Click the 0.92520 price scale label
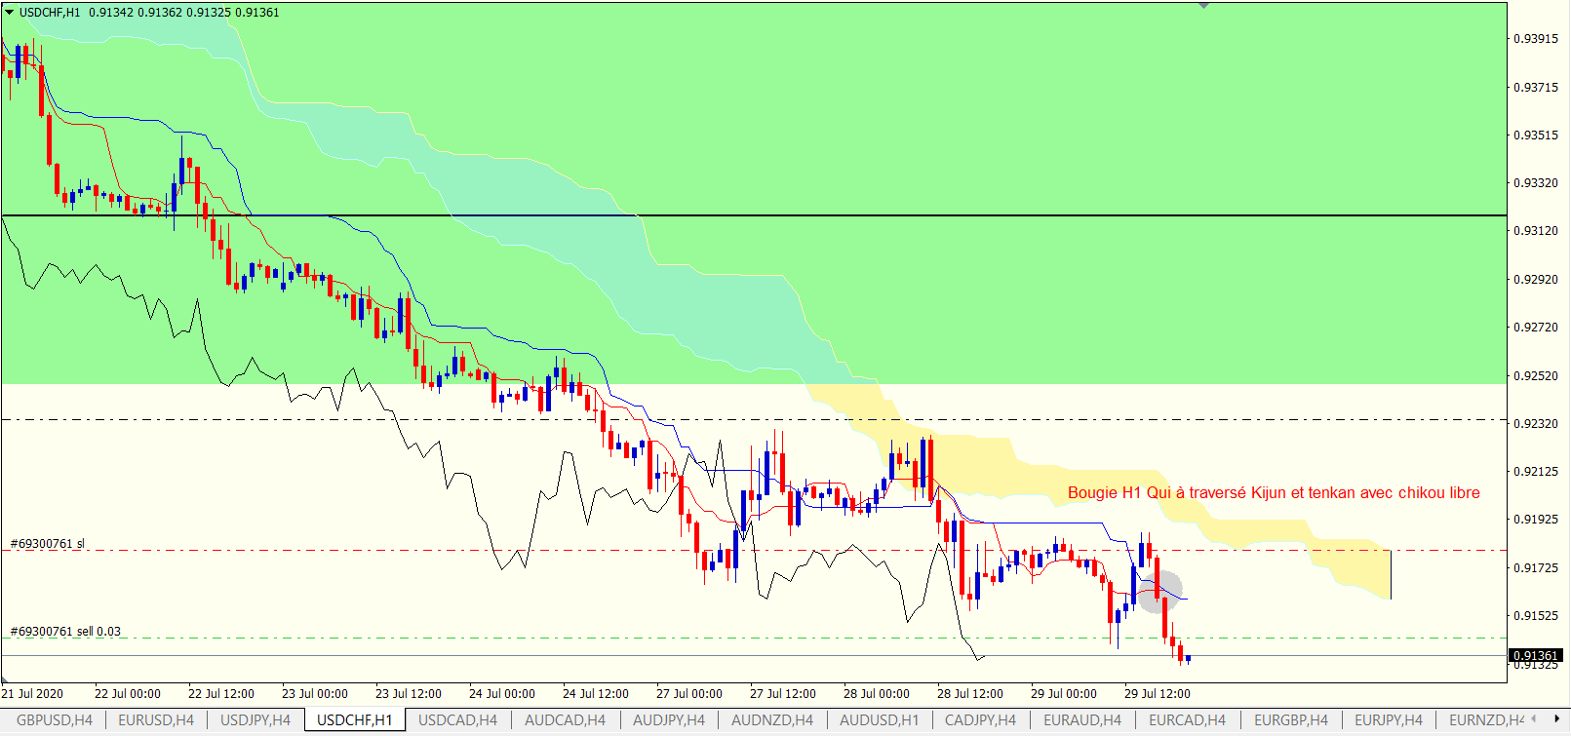 tap(1535, 376)
